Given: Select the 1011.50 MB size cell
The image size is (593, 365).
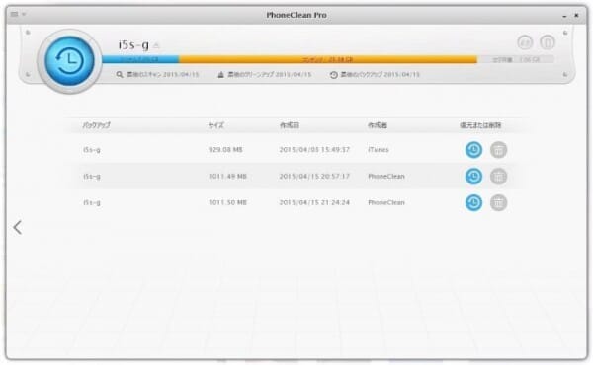Looking at the screenshot, I should (227, 202).
